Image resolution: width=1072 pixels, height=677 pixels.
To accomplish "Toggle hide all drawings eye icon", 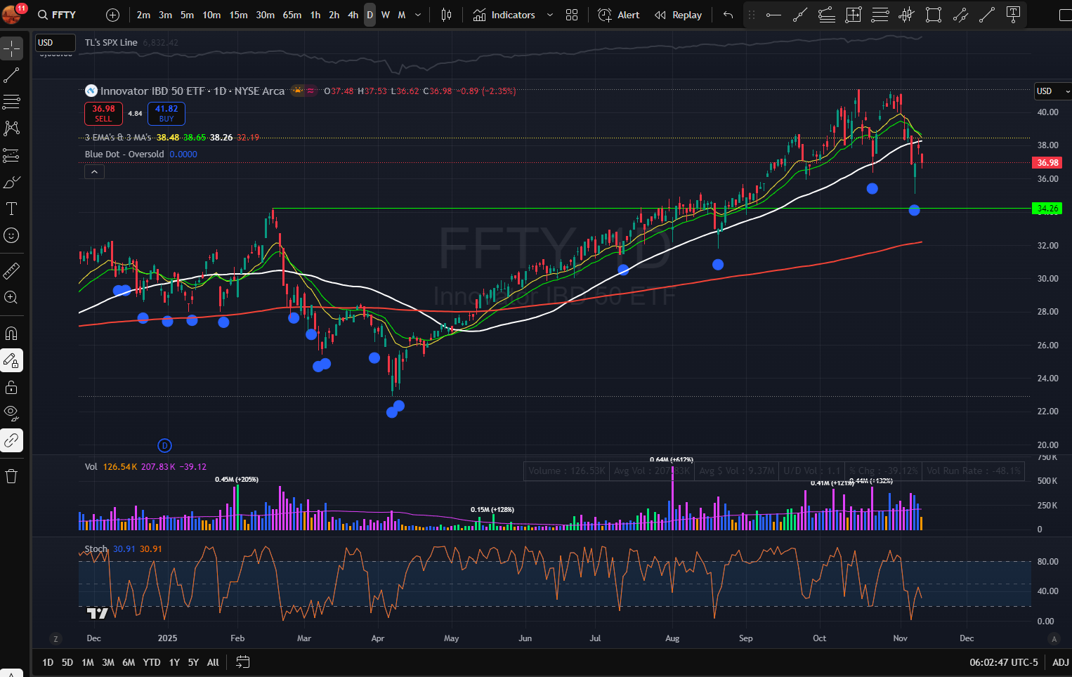I will click(x=11, y=414).
